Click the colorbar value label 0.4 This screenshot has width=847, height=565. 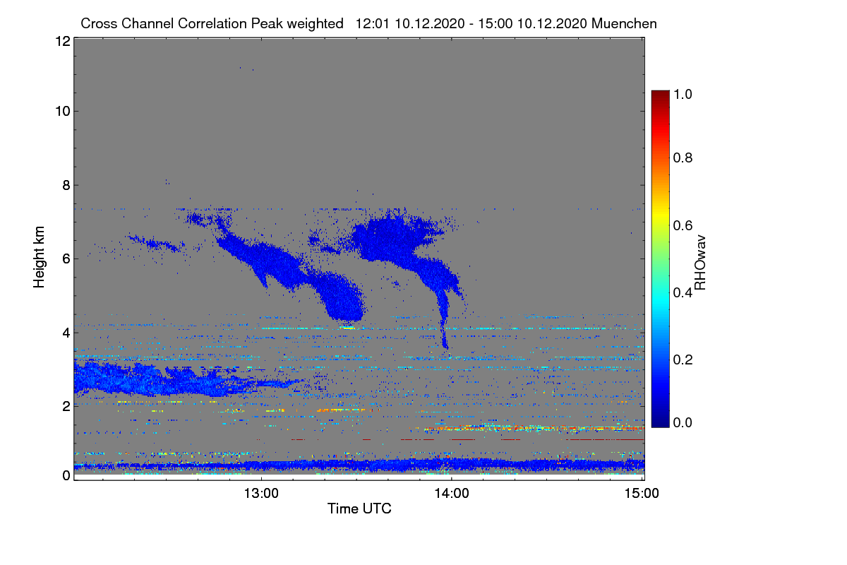683,292
